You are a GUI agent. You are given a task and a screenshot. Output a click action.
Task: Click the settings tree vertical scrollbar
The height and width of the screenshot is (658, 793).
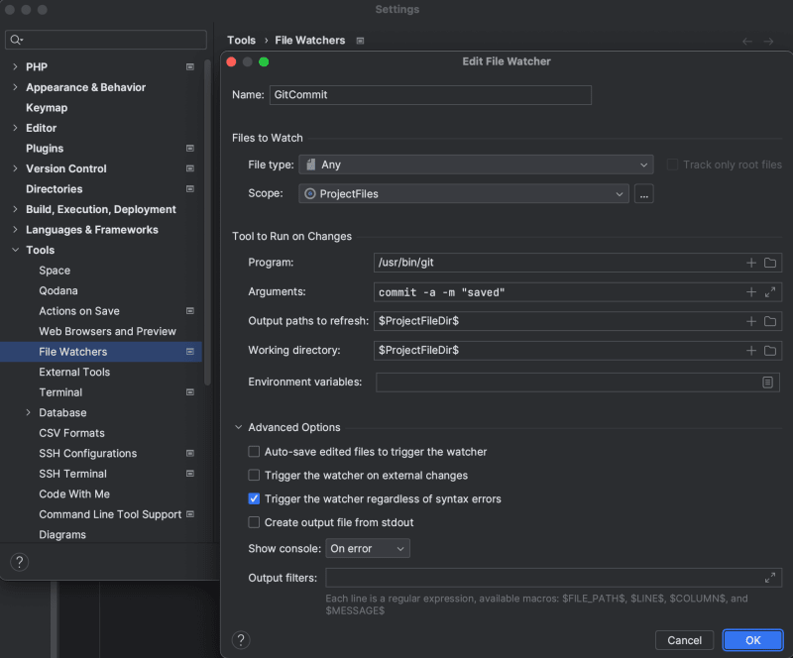point(207,223)
